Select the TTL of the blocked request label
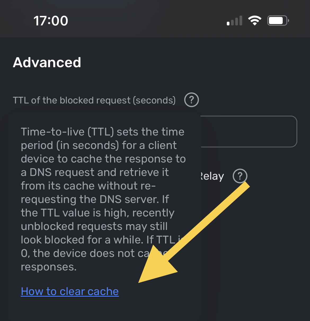This screenshot has height=321, width=310. (x=94, y=100)
